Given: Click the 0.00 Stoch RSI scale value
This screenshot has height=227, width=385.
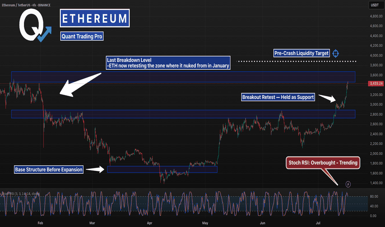Looking at the screenshot, I should click(x=373, y=216).
